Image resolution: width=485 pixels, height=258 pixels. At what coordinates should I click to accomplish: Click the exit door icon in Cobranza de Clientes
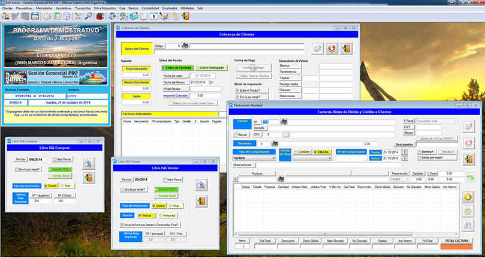[x=347, y=48]
